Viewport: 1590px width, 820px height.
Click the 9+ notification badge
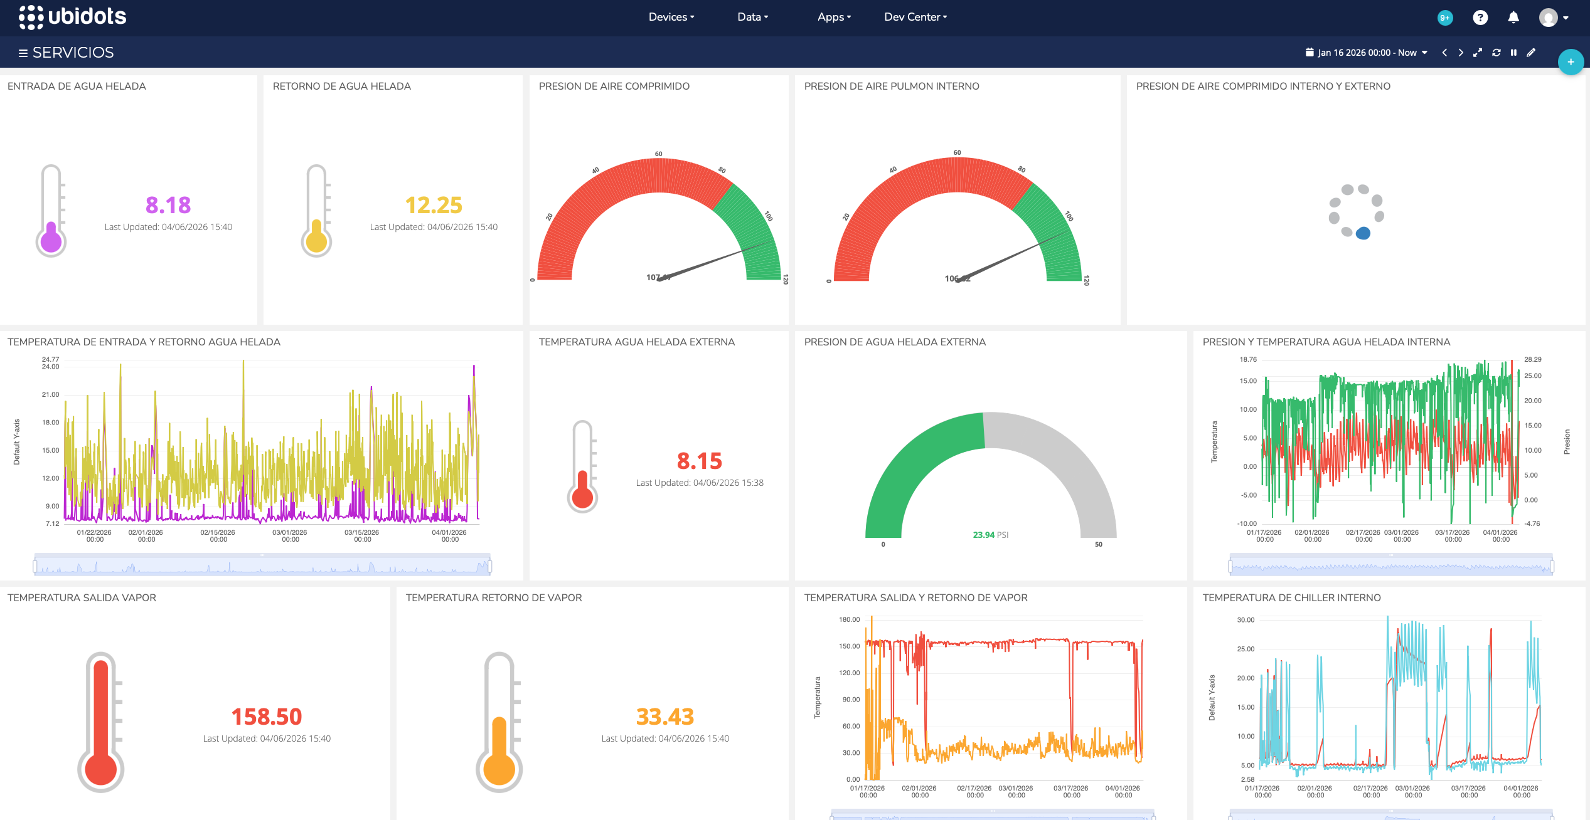[1445, 18]
